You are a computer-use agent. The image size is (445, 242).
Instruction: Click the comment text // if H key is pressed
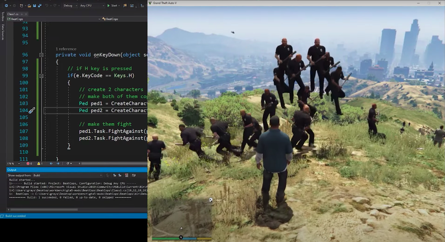click(x=100, y=68)
